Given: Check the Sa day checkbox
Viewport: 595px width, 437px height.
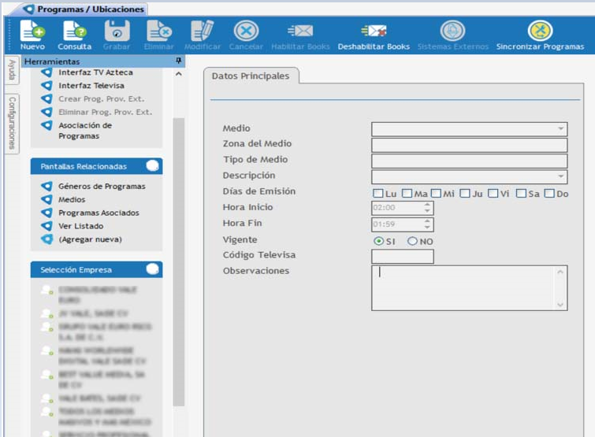Looking at the screenshot, I should coord(522,194).
